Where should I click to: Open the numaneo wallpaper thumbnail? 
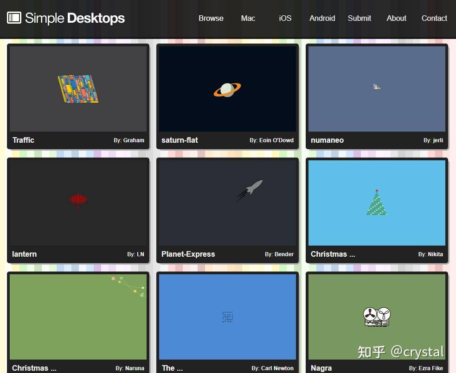pyautogui.click(x=377, y=89)
